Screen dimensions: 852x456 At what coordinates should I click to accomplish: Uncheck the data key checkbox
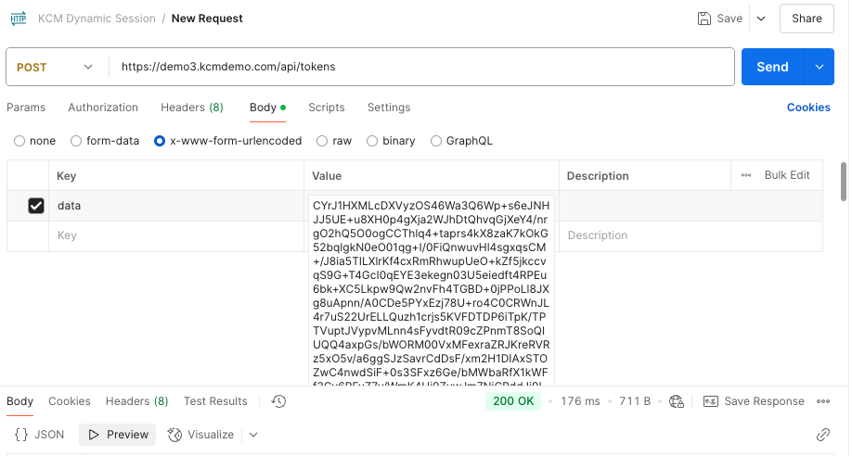(36, 206)
